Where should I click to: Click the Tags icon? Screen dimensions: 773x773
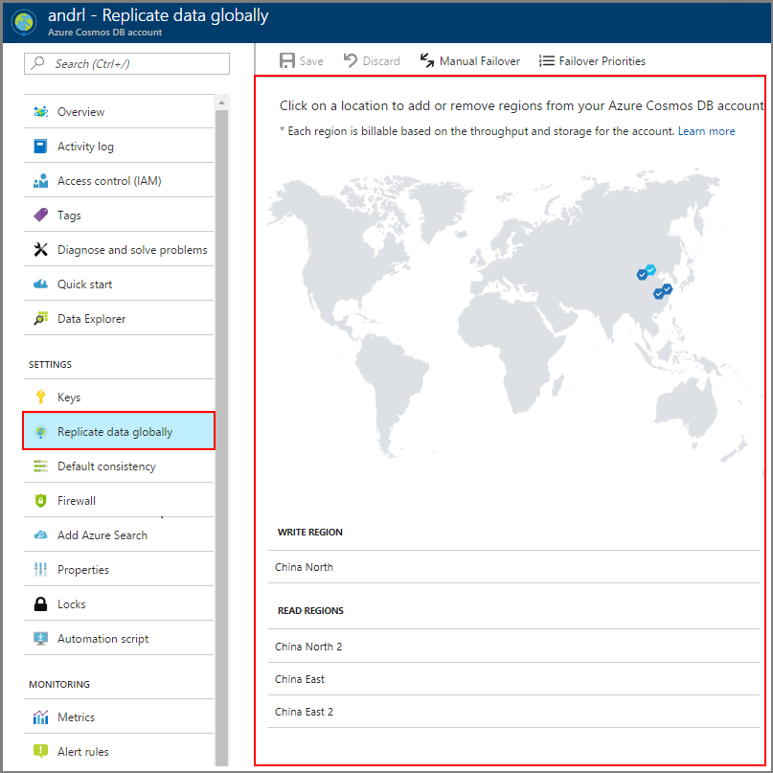(x=40, y=216)
